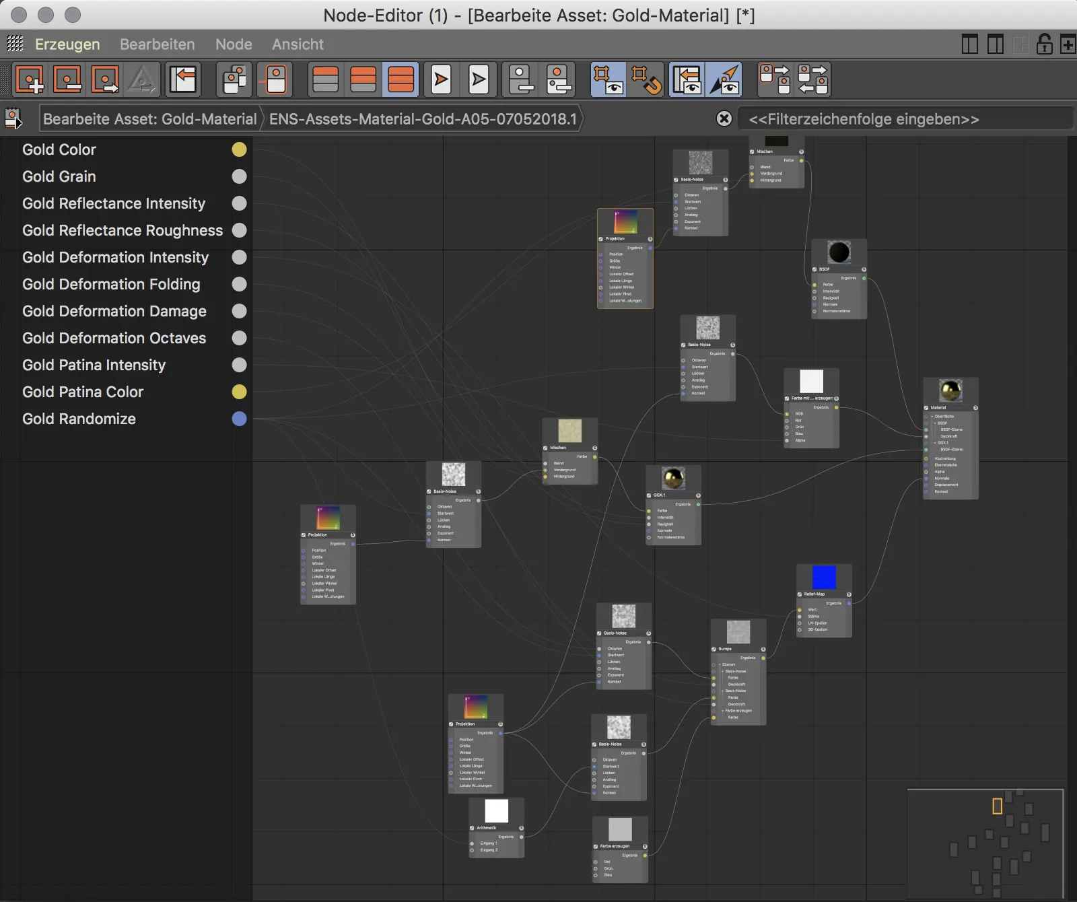Click the black play arrow icon
This screenshot has height=902, width=1077.
pos(479,79)
